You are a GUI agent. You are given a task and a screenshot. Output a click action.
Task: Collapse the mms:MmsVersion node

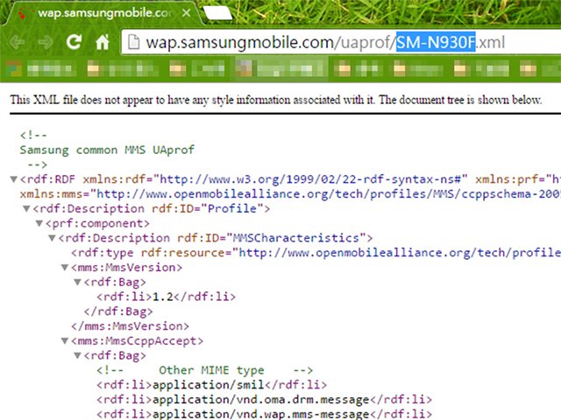[x=65, y=267]
